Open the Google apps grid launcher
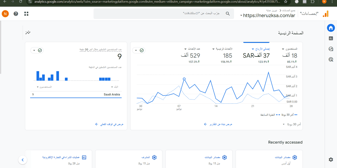This screenshot has width=337, height=168. (26, 13)
